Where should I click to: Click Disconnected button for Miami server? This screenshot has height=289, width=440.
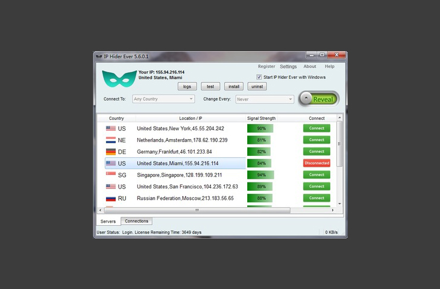(x=316, y=163)
